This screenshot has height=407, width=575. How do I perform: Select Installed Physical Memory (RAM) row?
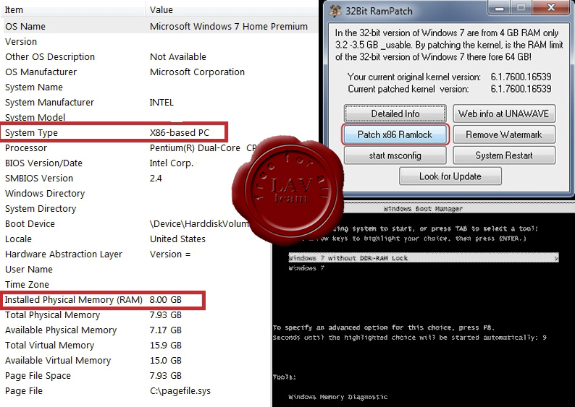coord(103,300)
